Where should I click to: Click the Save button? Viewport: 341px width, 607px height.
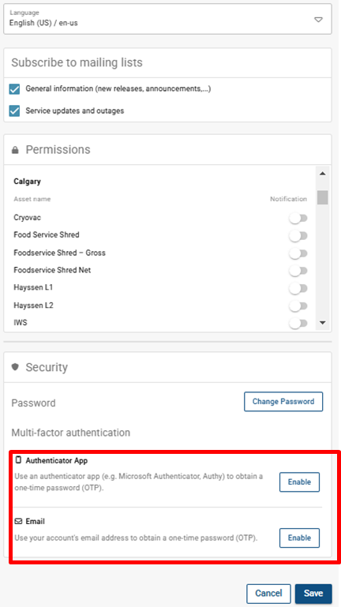(x=313, y=594)
